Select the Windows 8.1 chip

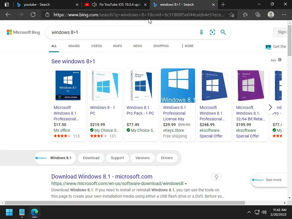(x=55, y=158)
